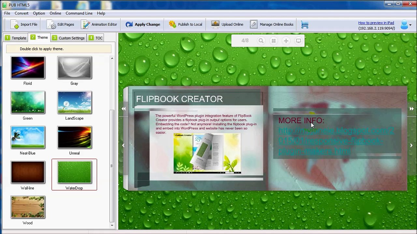The width and height of the screenshot is (417, 234).
Task: Switch to the Custom Settings tab
Action: [x=69, y=38]
